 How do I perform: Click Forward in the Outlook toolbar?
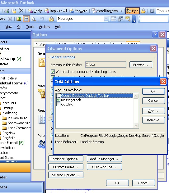pyautogui.click(x=78, y=11)
